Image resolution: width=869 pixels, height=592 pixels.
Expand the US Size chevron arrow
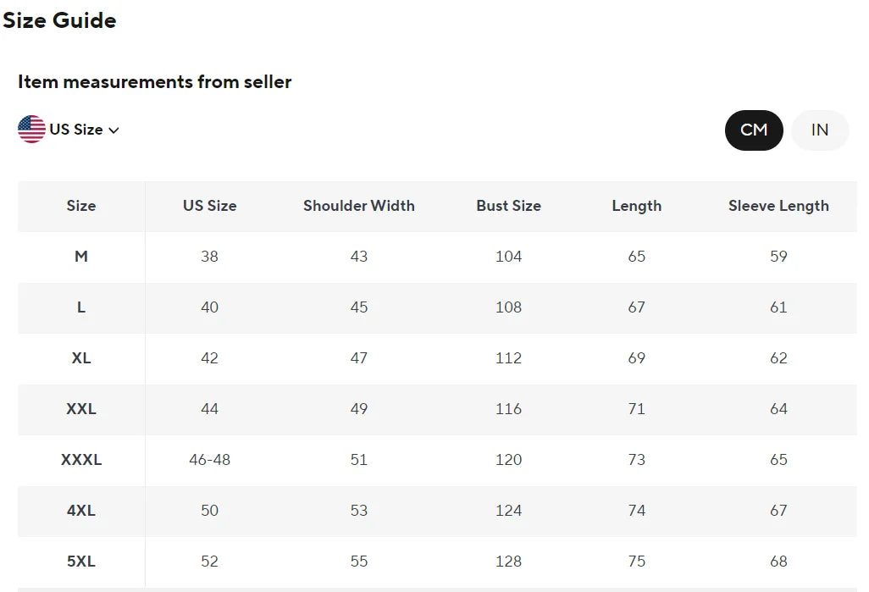113,130
